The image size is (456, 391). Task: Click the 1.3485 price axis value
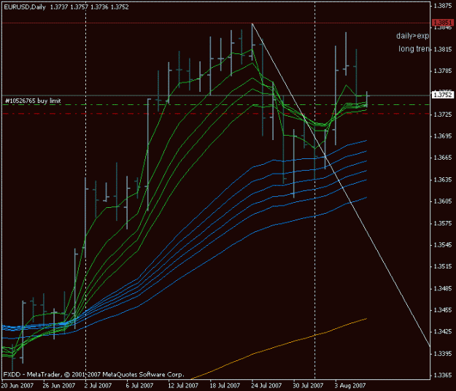pyautogui.click(x=443, y=288)
